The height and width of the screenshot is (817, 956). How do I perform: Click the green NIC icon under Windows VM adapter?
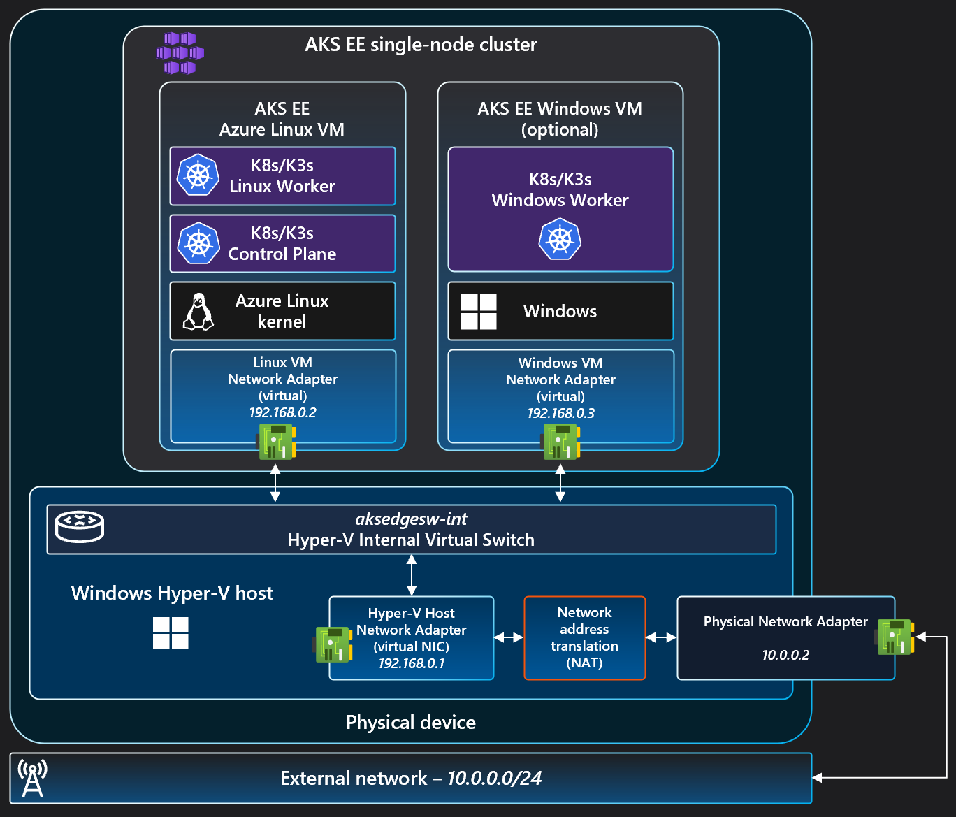pos(561,441)
